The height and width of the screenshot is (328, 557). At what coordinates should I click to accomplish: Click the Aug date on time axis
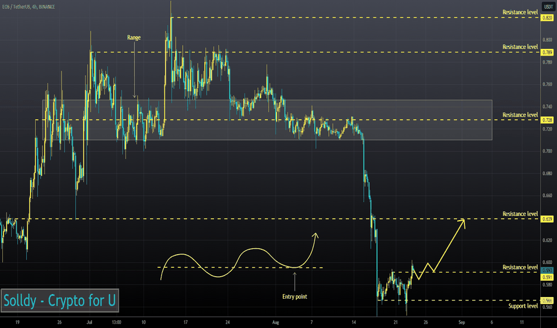tap(276, 322)
